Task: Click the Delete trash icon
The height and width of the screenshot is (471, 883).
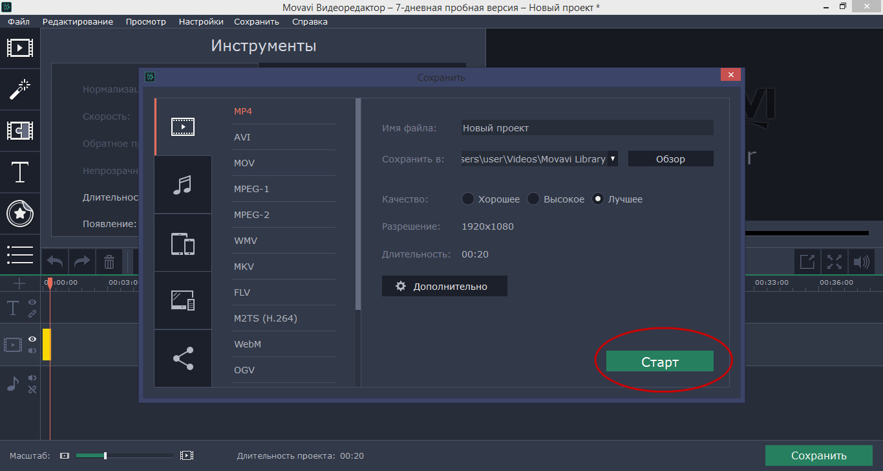Action: (109, 262)
